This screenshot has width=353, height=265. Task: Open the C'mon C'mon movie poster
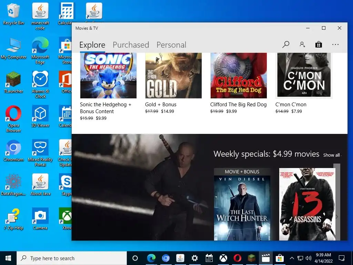304,76
